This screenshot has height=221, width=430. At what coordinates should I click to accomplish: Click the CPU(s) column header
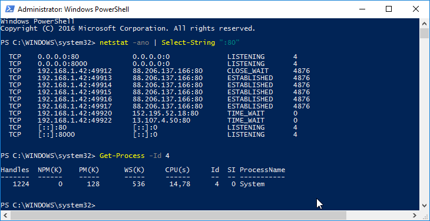(178, 170)
